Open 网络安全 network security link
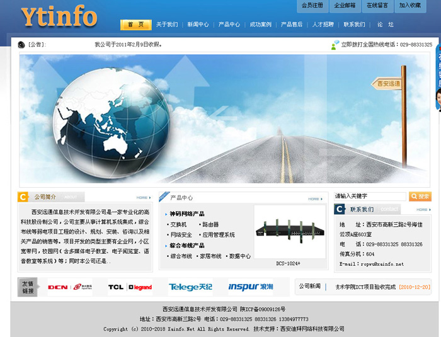Image resolution: width=441 pixels, height=337 pixels. (181, 235)
